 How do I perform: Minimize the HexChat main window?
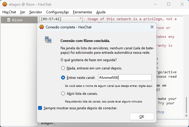[x=155, y=4]
